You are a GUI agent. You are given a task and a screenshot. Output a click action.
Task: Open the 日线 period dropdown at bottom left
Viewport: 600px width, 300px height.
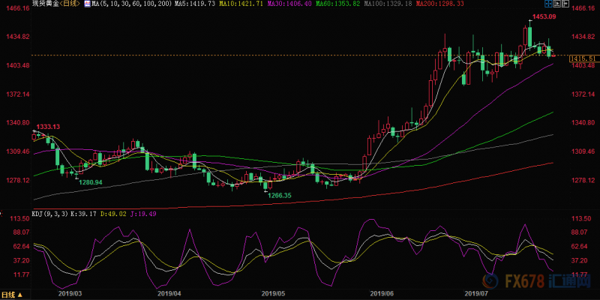point(11,295)
